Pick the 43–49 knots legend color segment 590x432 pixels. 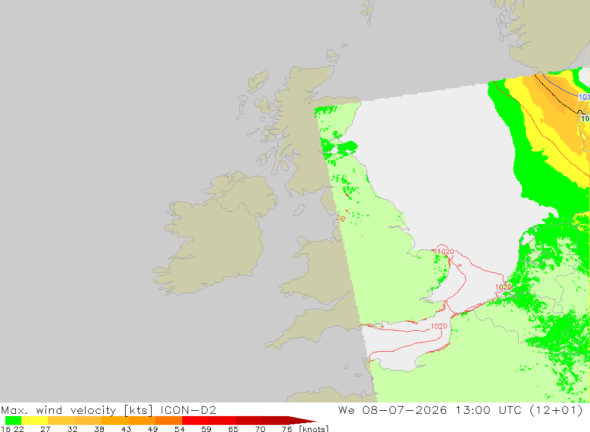coord(142,420)
